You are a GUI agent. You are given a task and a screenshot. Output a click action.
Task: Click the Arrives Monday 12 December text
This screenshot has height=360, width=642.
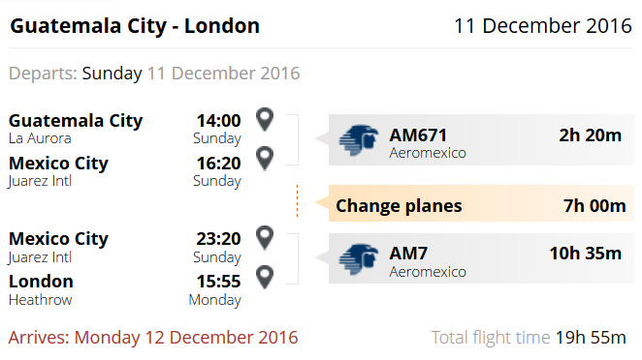pos(153,338)
